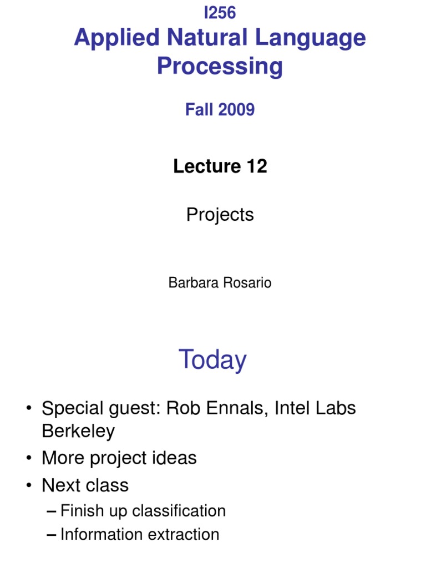Click the name "Rob Ennals"
The image size is (426, 568).
211,409
